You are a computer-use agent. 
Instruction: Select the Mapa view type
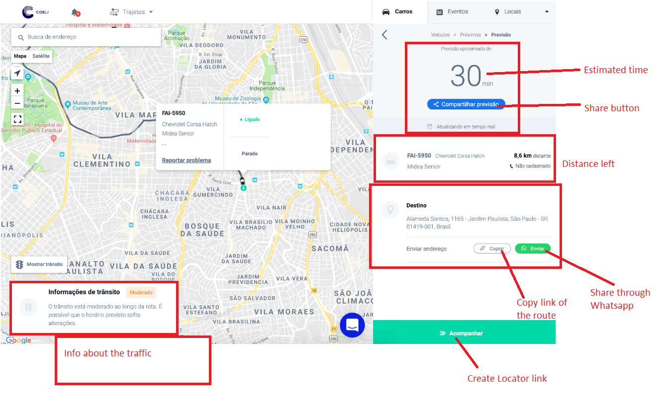tap(20, 56)
